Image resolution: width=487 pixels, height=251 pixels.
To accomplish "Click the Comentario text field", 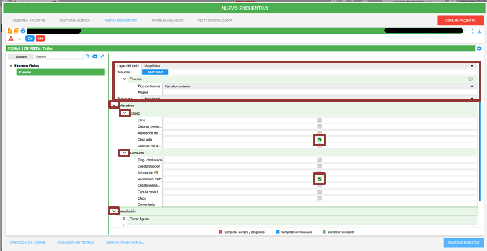I will pos(320,204).
